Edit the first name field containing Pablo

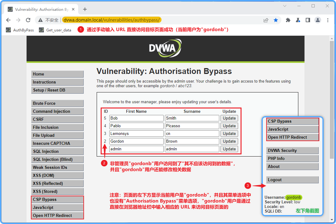136,126
